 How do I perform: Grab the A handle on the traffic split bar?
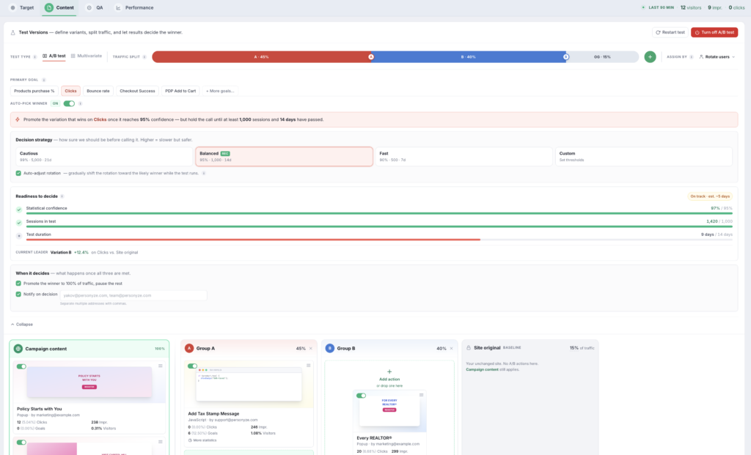(370, 57)
